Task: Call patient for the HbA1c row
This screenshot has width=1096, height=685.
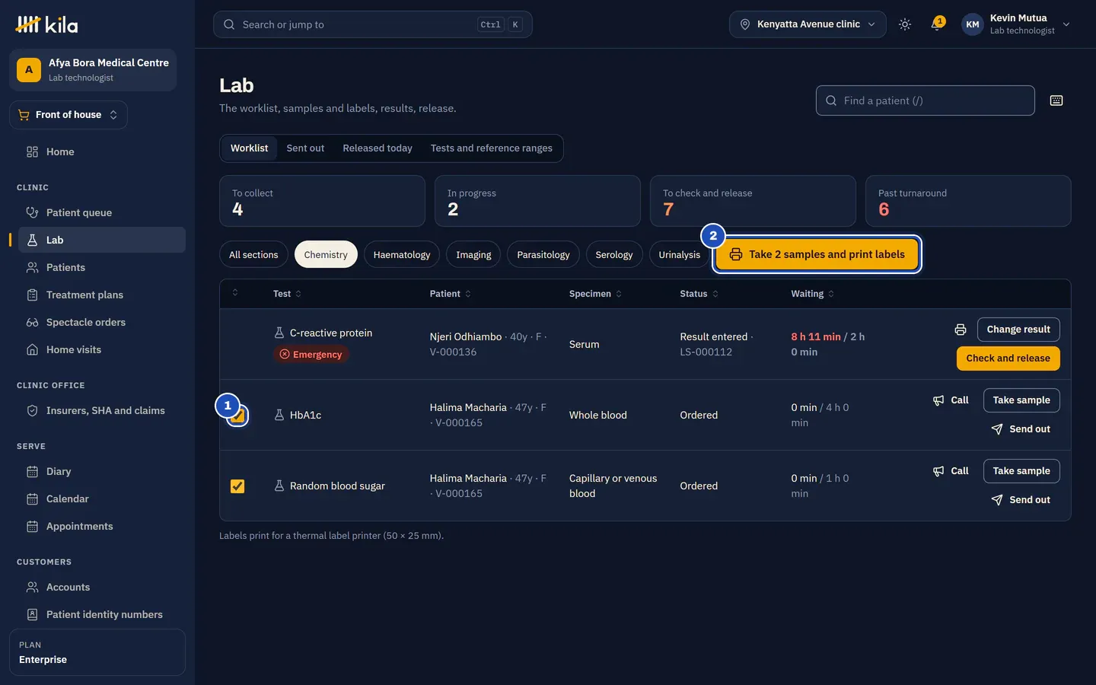Action: (951, 400)
